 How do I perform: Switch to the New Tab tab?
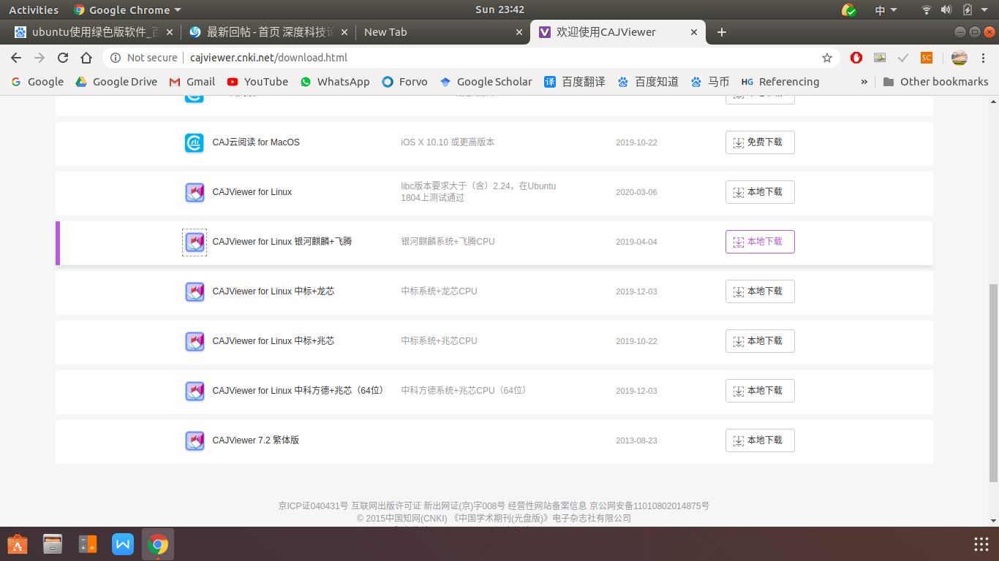click(x=444, y=32)
